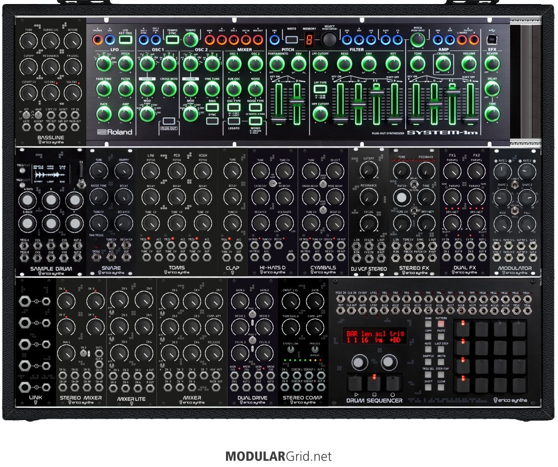Click the A/DATA encoder on Sample Drum
Viewport: 558px width, 467px height.
tap(27, 200)
